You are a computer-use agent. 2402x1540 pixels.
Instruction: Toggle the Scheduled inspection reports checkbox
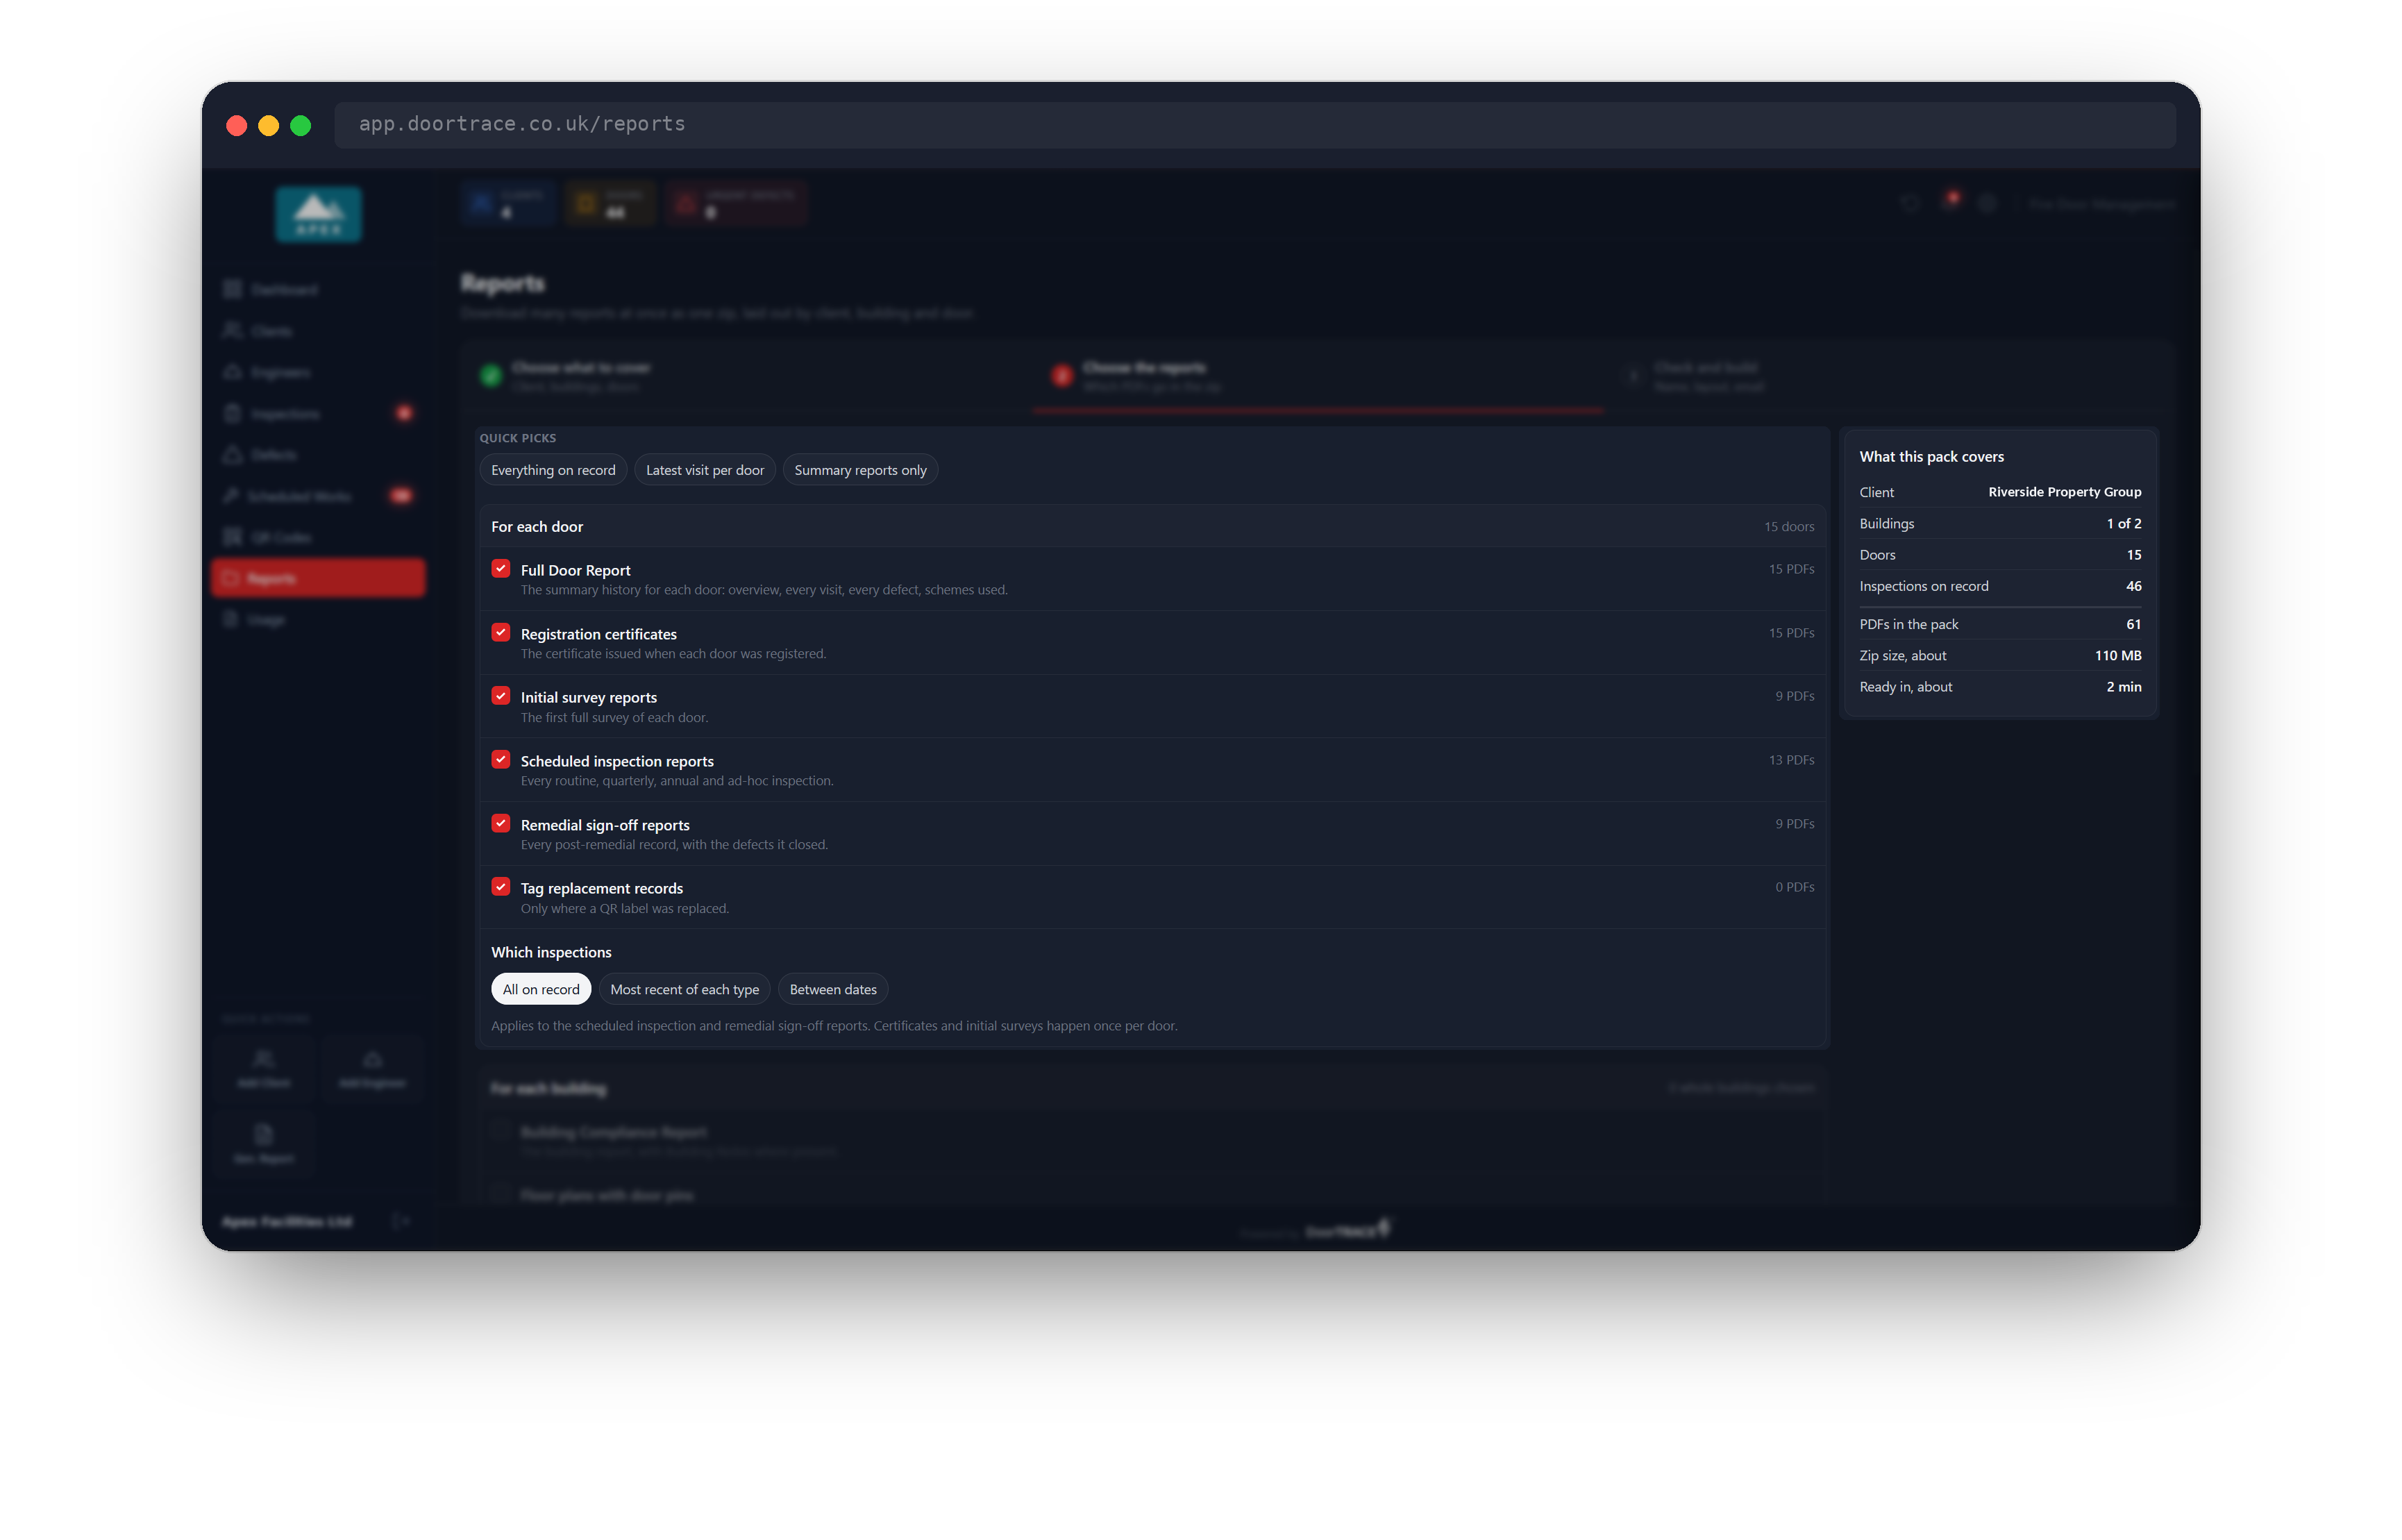[x=501, y=759]
